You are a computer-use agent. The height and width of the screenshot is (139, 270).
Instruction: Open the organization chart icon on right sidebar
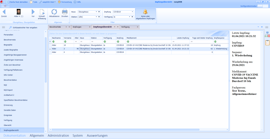point(267,35)
